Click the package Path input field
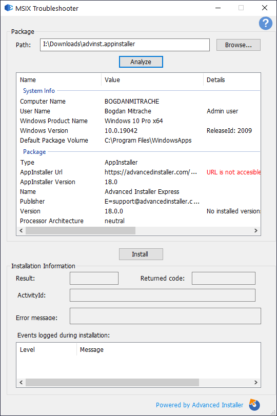Screen dimensions: 277x416 tap(125, 45)
